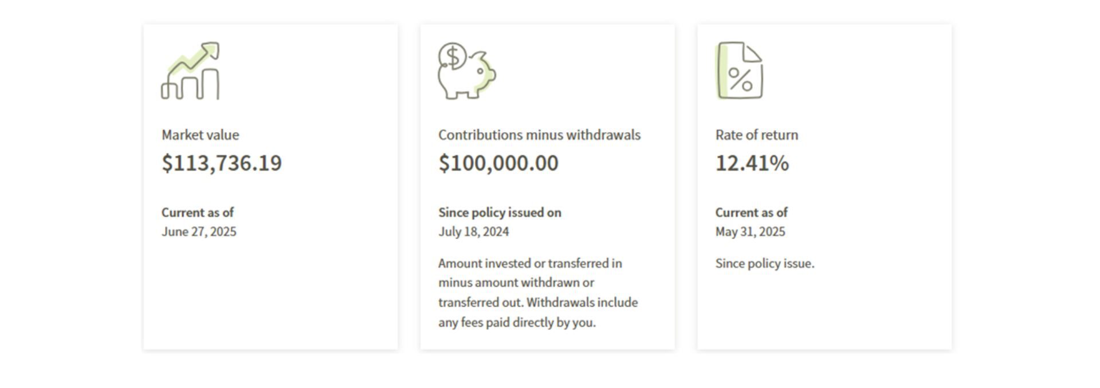This screenshot has height=388, width=1100.
Task: Select the Rate of return label
Action: pos(757,135)
